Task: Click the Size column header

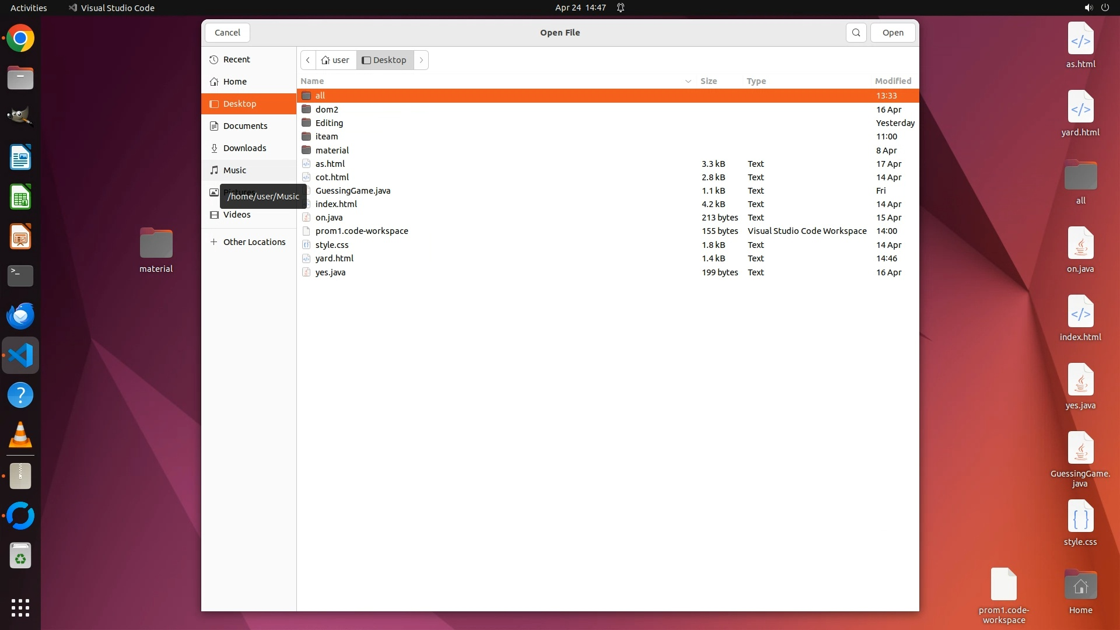Action: pos(708,81)
